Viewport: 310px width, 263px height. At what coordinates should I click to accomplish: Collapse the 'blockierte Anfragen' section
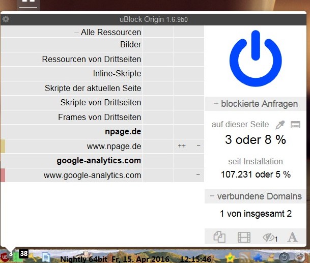(x=256, y=104)
